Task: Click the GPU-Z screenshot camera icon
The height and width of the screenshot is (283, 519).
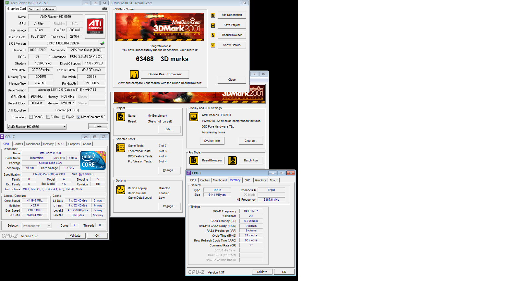Action: click(104, 9)
